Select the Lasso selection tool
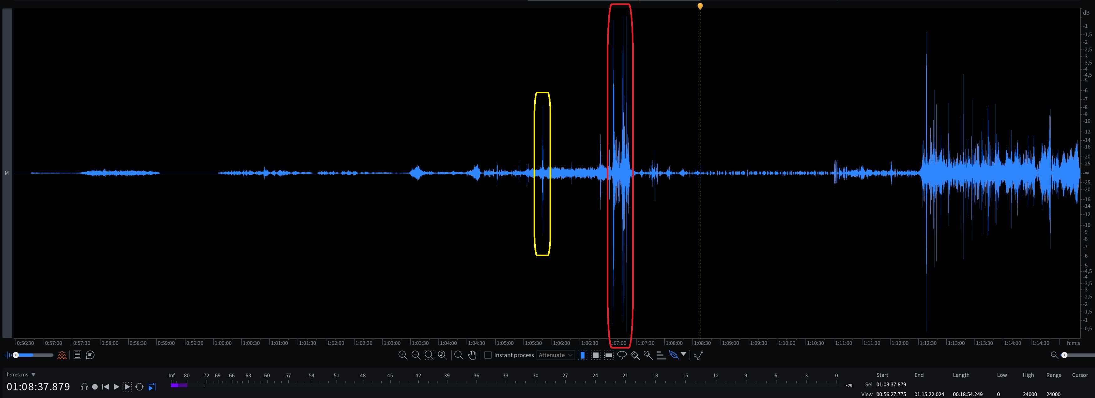The height and width of the screenshot is (398, 1095). [622, 355]
